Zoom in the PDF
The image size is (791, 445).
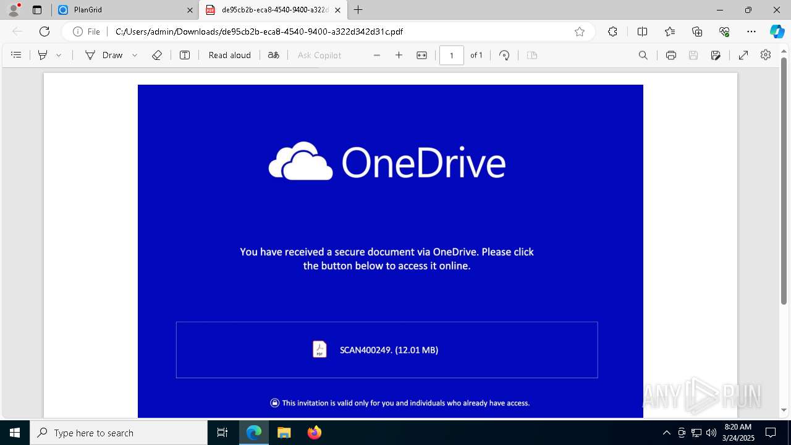tap(399, 55)
